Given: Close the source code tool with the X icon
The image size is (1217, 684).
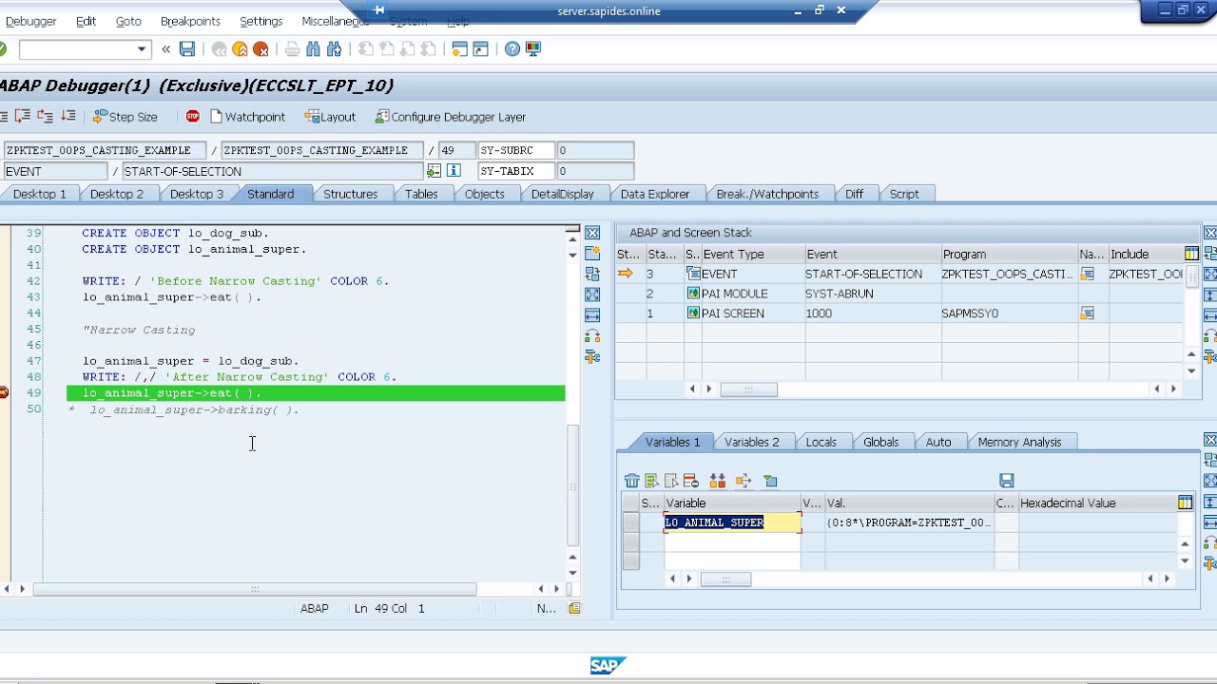Looking at the screenshot, I should 592,233.
